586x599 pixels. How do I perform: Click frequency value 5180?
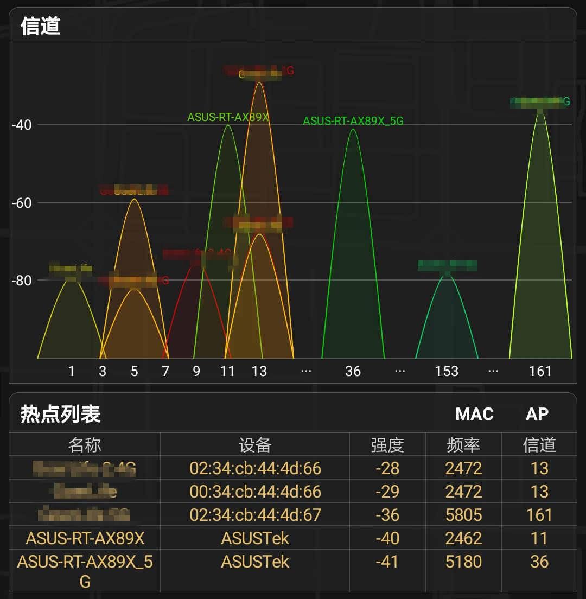[463, 562]
